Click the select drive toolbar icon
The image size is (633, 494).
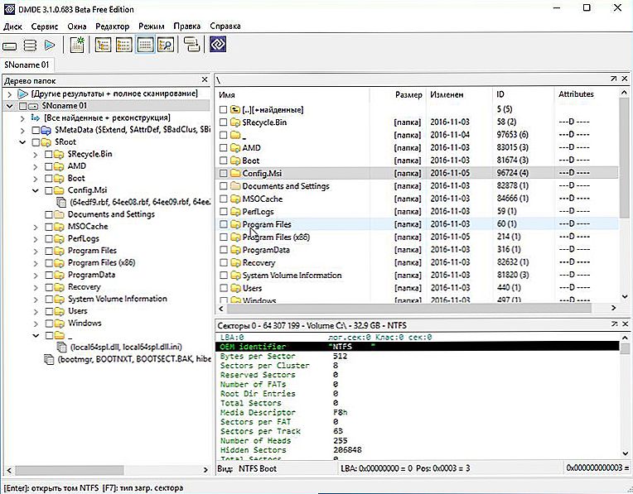(10, 46)
